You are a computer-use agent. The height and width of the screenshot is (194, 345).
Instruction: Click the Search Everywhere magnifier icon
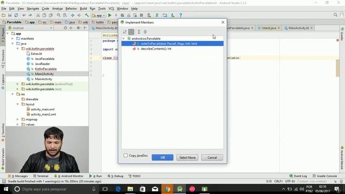335,15
